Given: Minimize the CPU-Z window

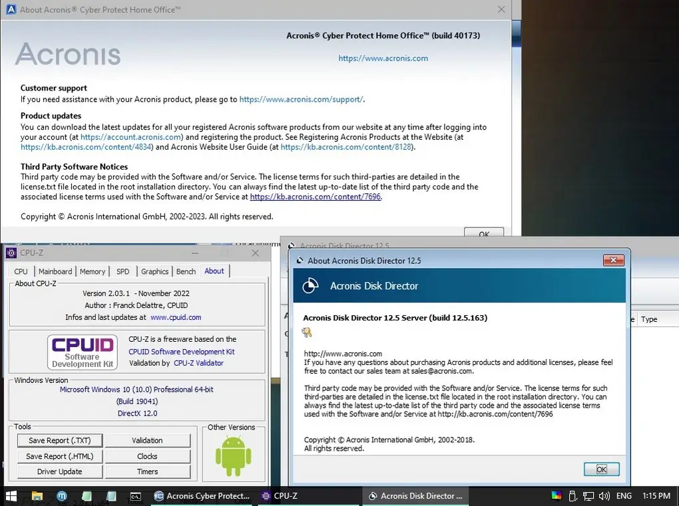Looking at the screenshot, I should tap(195, 253).
